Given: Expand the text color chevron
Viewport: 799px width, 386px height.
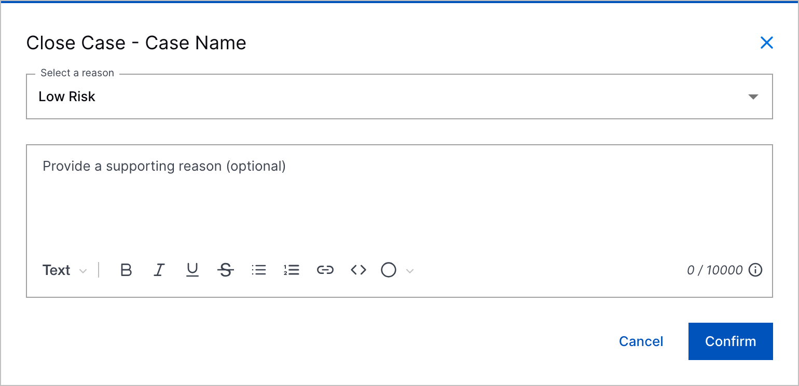Looking at the screenshot, I should coord(410,271).
